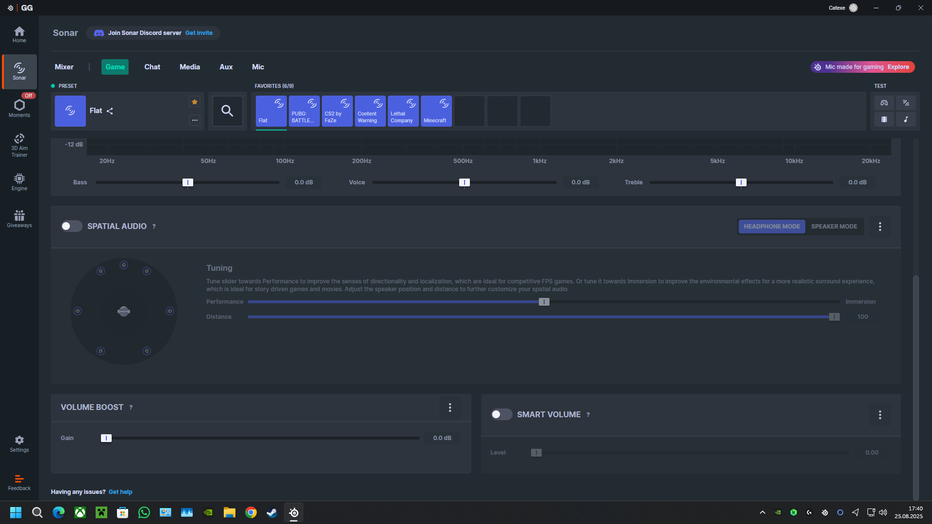Play the music test sound
This screenshot has width=932, height=524.
[906, 119]
